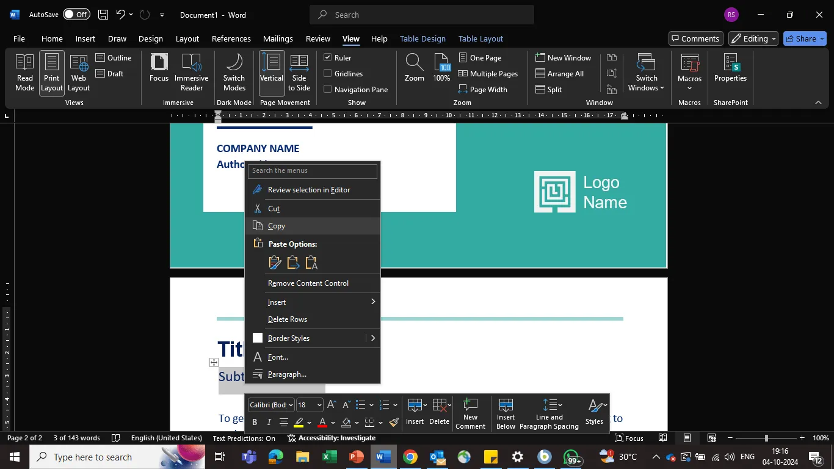Click the spelling proofing icon in status bar
This screenshot has width=834, height=469.
click(116, 438)
